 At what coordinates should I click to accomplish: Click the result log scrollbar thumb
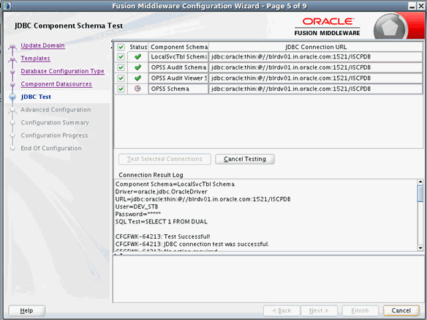tap(420, 193)
